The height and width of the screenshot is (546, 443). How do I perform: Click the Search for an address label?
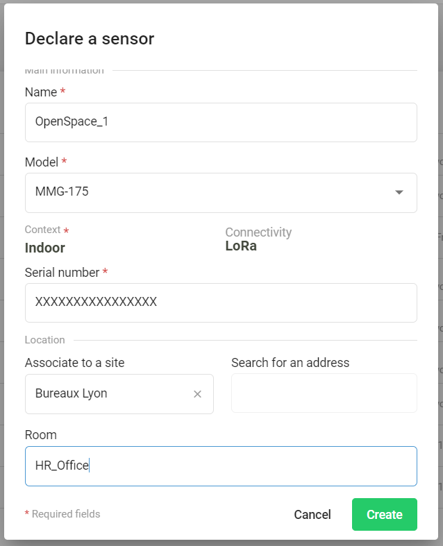[x=290, y=363]
